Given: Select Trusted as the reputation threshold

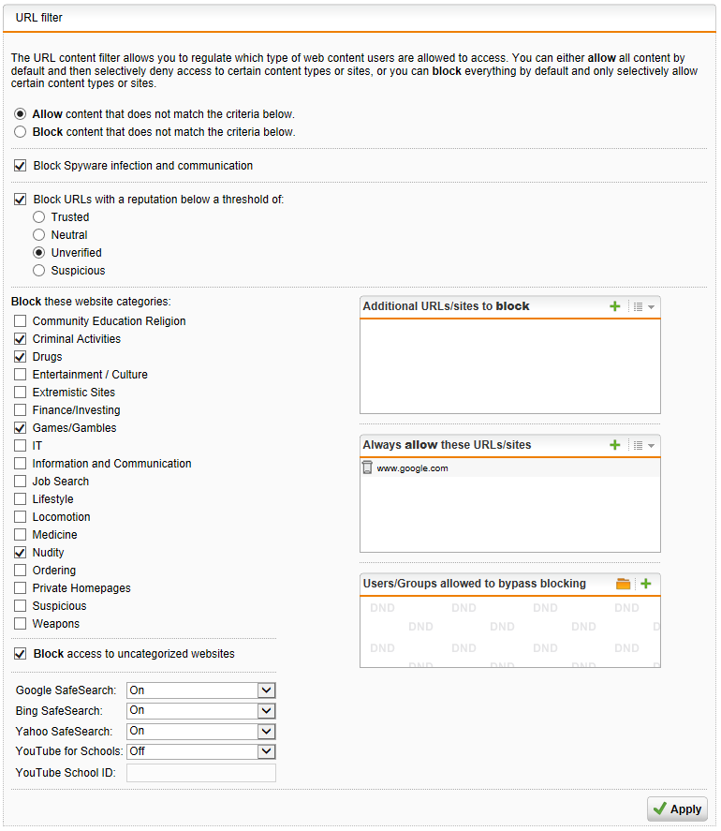Looking at the screenshot, I should pyautogui.click(x=38, y=216).
